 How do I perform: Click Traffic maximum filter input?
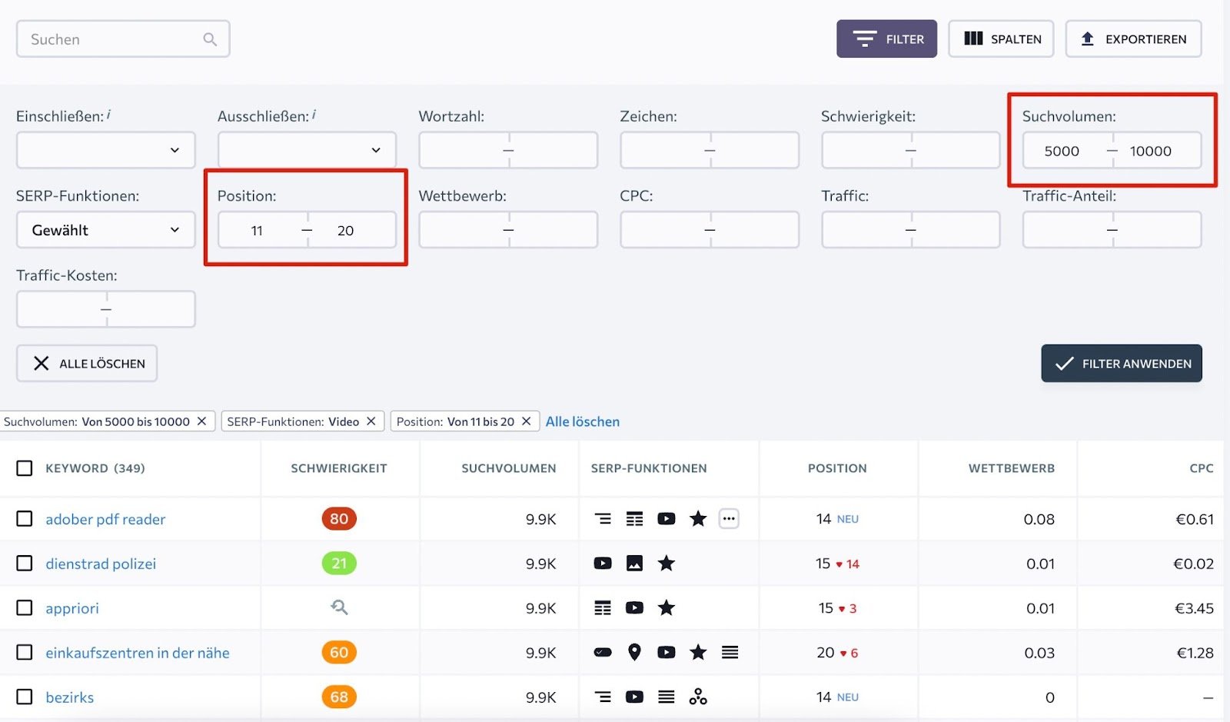pos(956,230)
